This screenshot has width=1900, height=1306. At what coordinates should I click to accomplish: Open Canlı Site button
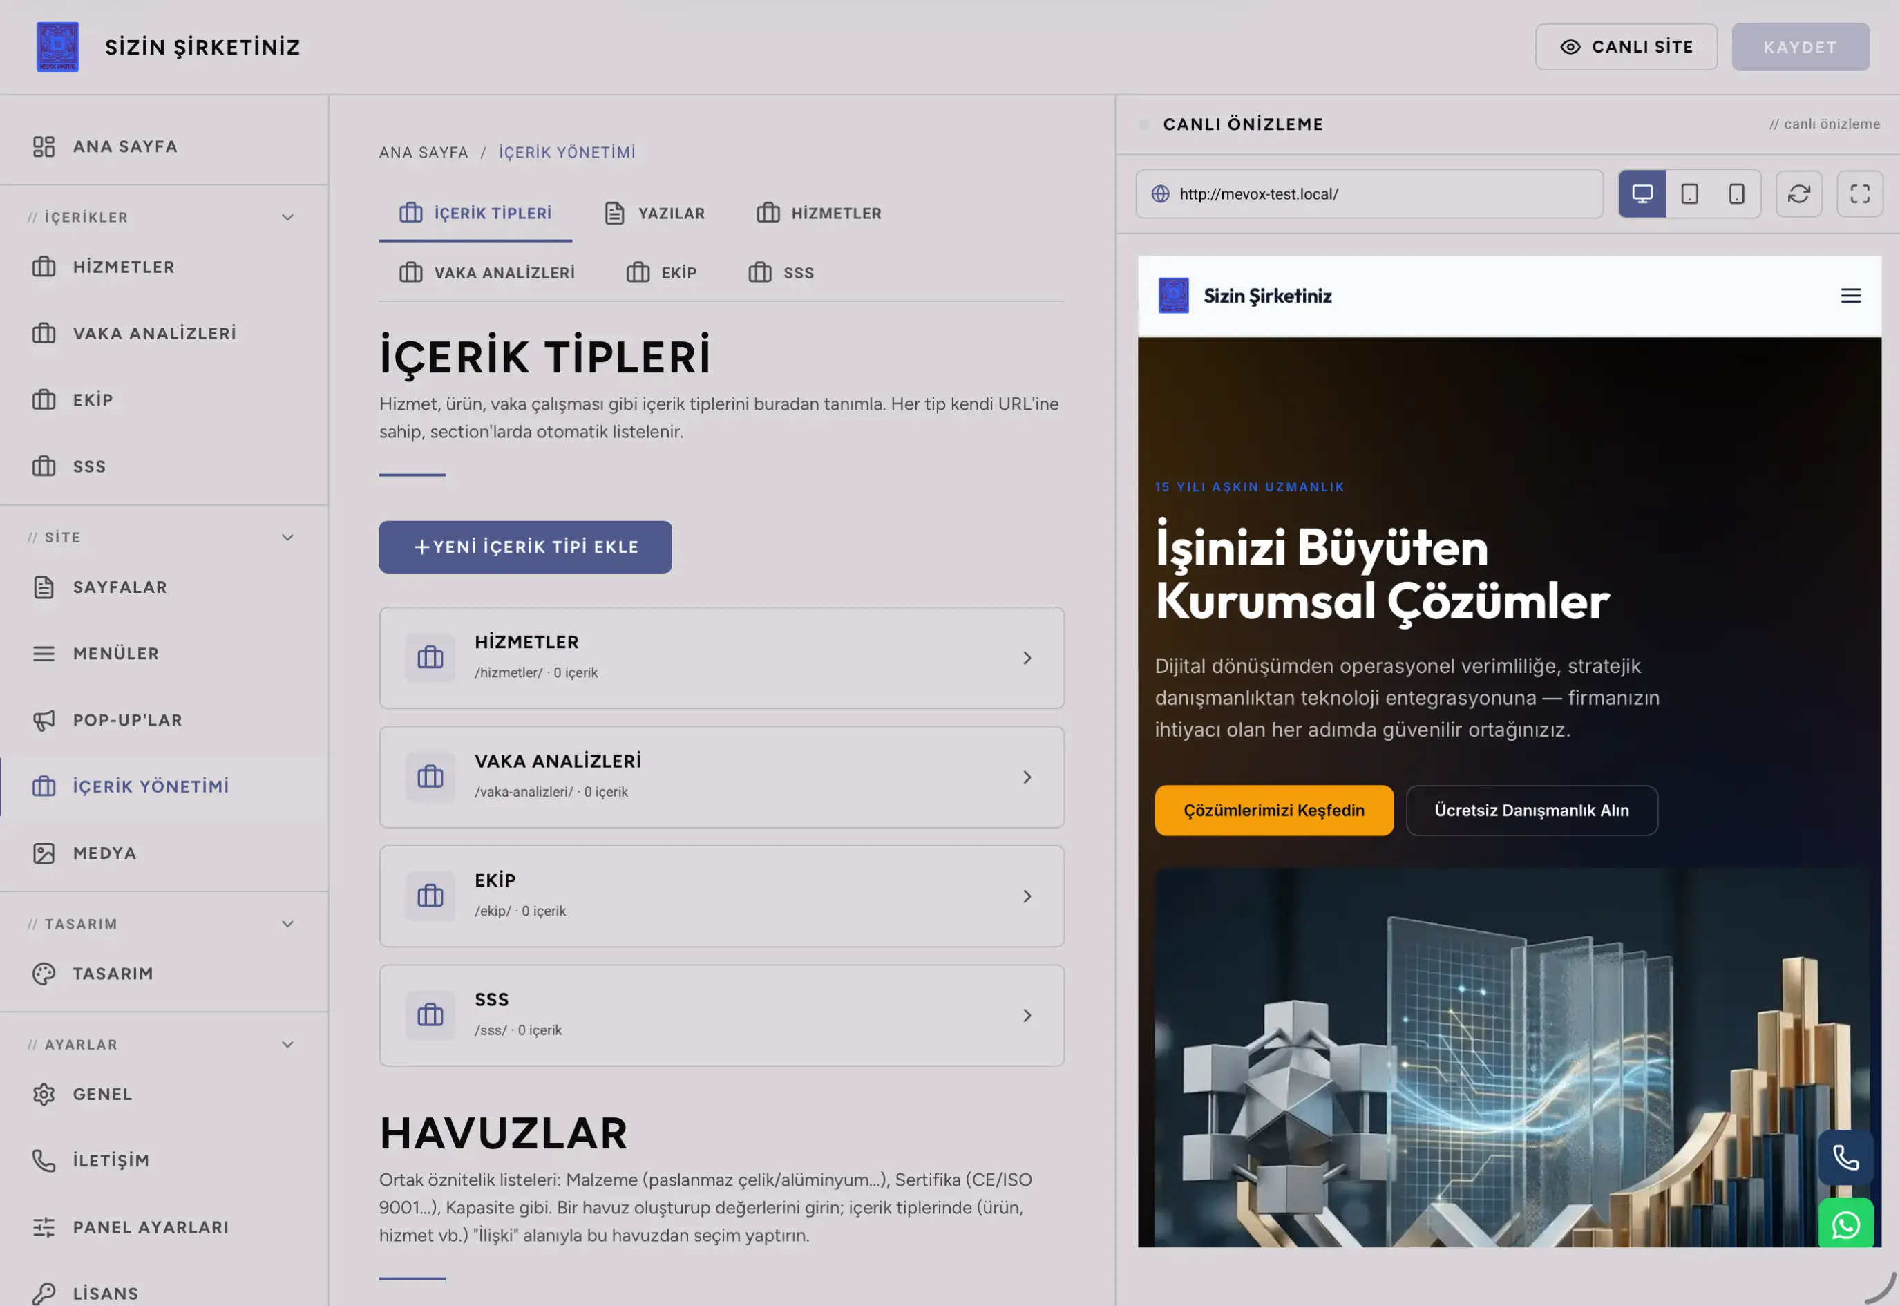pos(1626,47)
